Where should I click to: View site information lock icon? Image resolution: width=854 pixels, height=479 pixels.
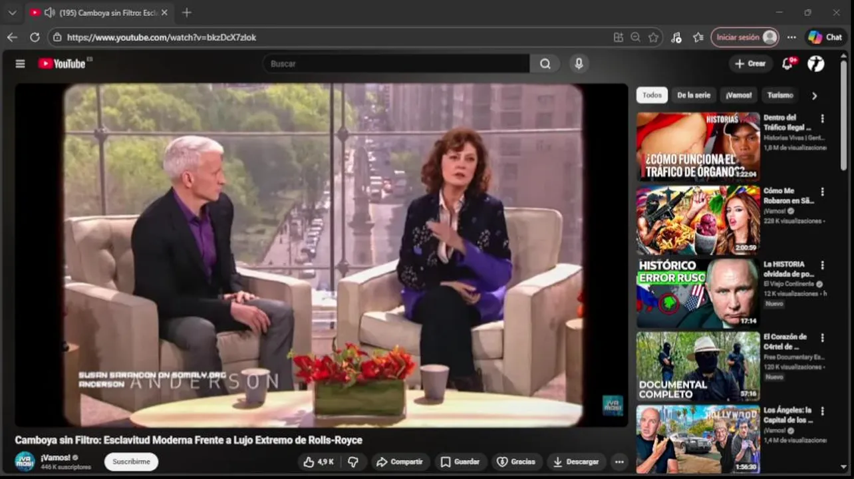57,37
